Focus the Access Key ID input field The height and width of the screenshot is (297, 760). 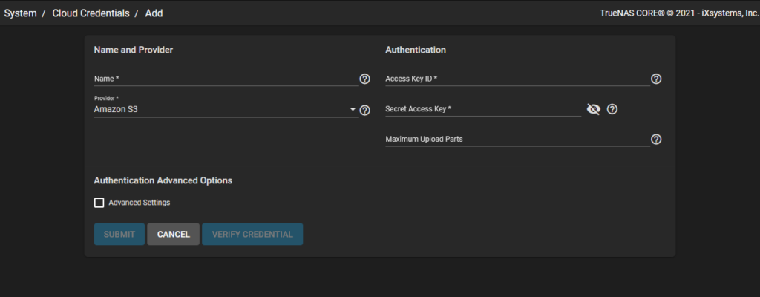pos(517,79)
